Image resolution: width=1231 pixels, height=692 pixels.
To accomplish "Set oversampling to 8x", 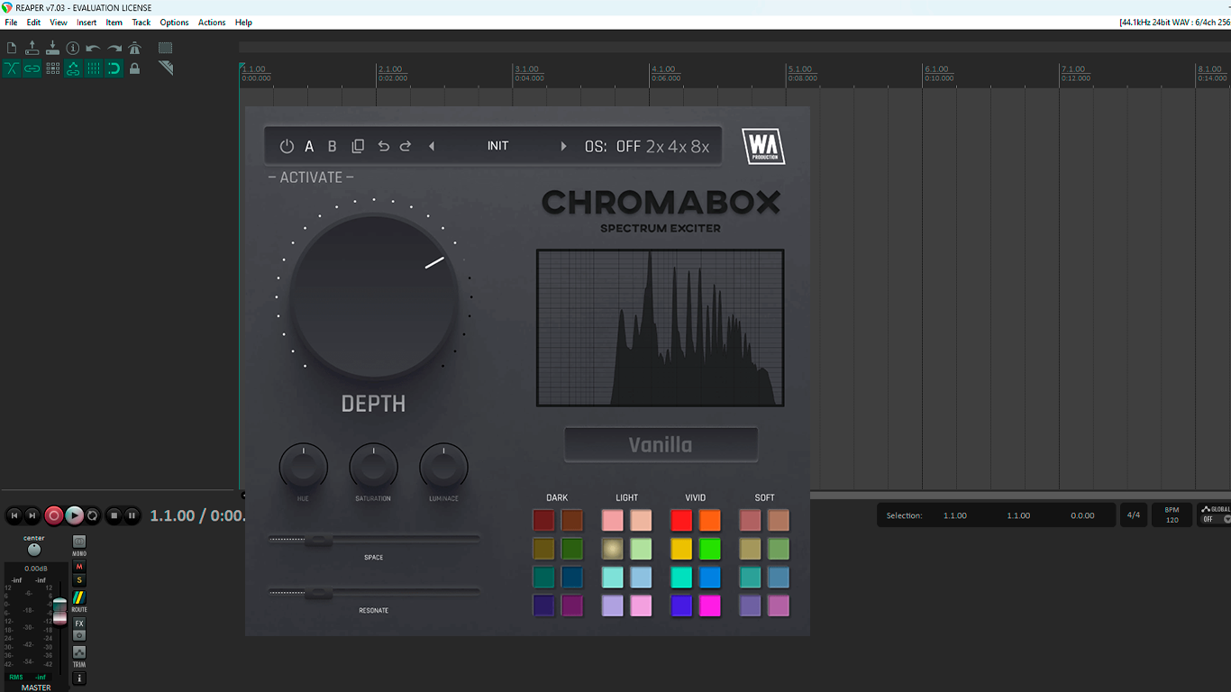I will coord(700,146).
